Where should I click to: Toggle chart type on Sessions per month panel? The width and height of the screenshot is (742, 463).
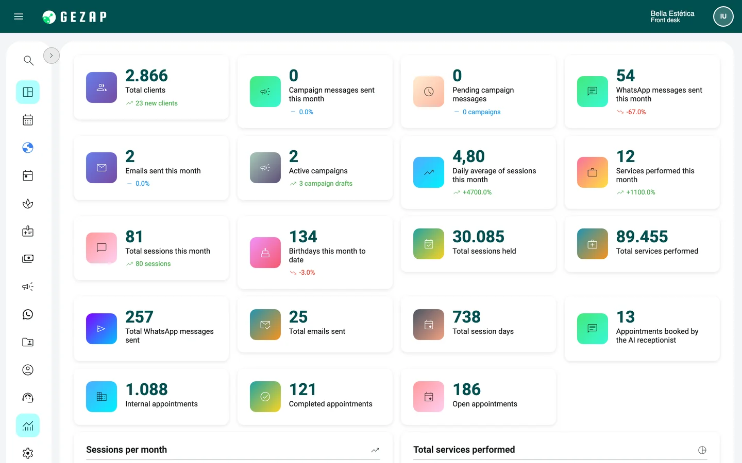(375, 450)
